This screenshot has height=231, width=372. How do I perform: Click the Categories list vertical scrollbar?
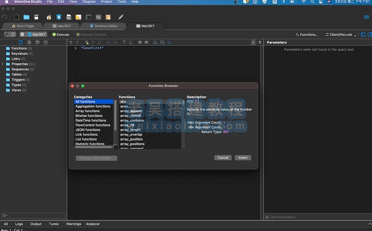point(116,114)
